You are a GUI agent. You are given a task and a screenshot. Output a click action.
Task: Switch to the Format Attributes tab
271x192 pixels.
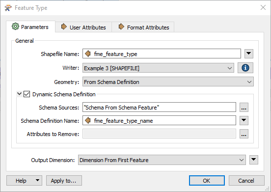click(143, 27)
